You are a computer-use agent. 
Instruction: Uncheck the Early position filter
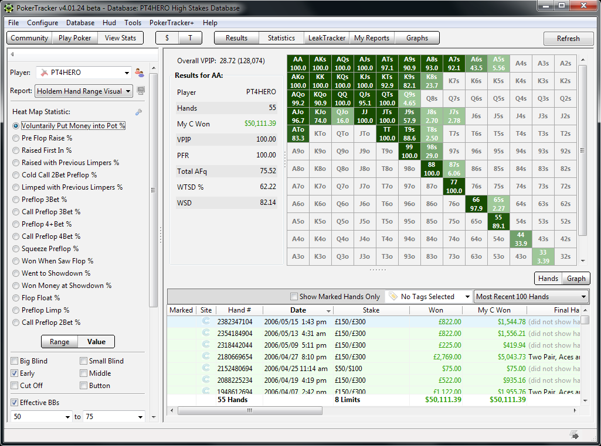point(13,373)
